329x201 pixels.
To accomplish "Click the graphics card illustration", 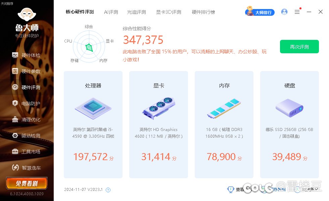I will tap(158, 108).
